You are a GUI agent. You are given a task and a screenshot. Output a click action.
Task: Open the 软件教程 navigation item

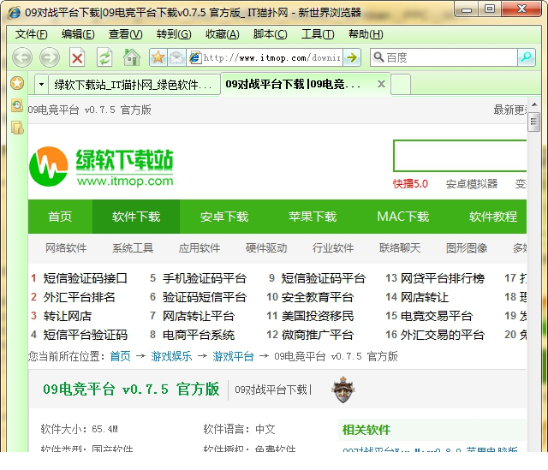pos(493,217)
